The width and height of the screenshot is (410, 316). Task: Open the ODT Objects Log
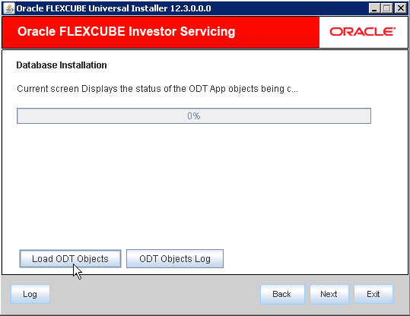pos(175,258)
